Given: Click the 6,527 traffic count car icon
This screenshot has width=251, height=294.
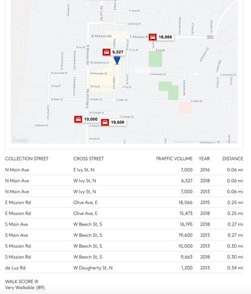Looking at the screenshot, I should pyautogui.click(x=106, y=52).
